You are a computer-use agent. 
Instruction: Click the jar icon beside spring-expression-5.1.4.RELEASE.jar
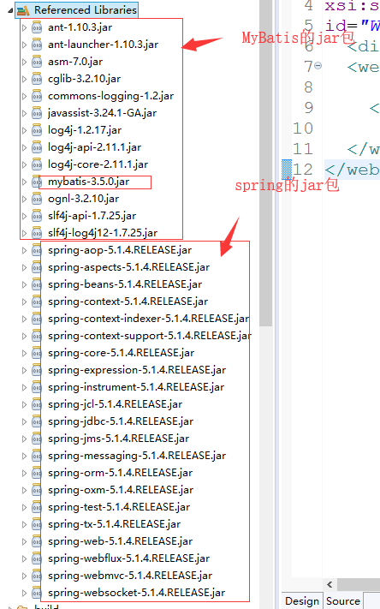pos(37,370)
